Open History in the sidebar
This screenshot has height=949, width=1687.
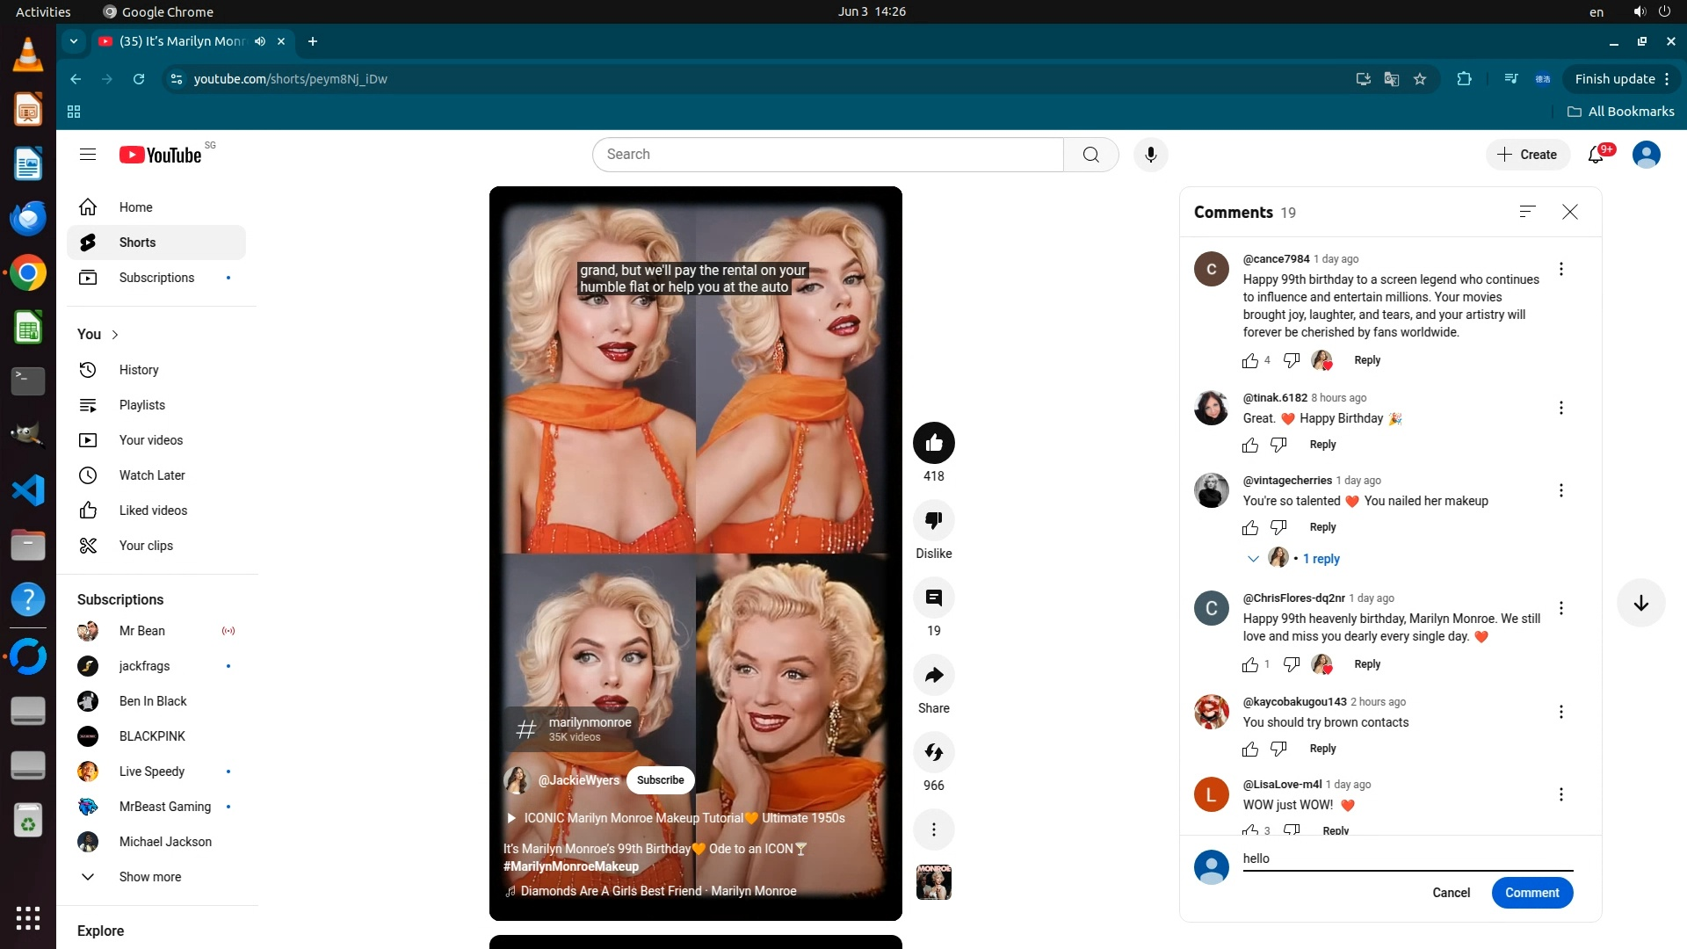[139, 370]
